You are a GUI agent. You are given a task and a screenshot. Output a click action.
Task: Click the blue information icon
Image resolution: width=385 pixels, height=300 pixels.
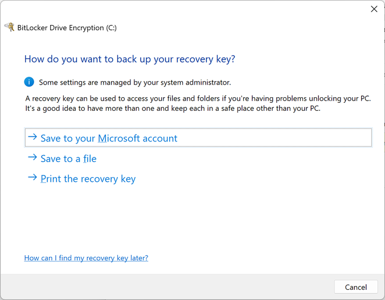point(30,82)
